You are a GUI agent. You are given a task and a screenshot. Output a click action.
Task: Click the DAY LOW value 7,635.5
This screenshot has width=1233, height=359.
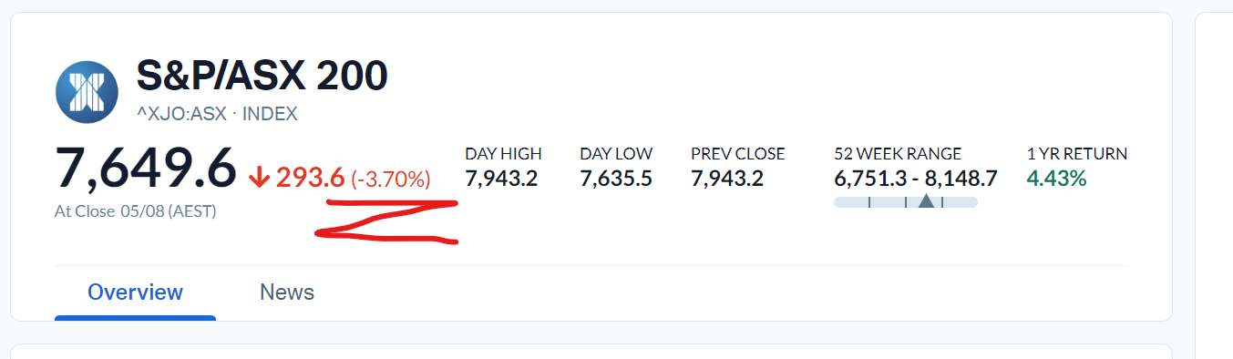pos(616,179)
